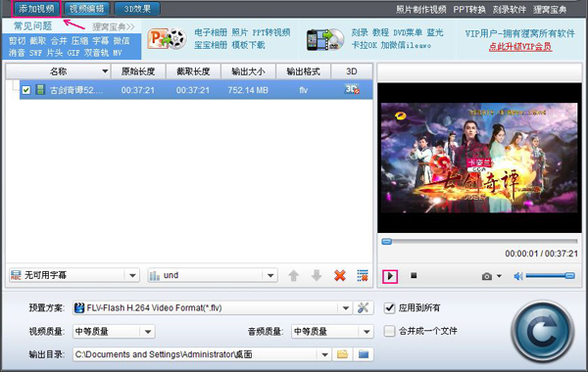Open 刻录软件 in the top menu

point(510,10)
